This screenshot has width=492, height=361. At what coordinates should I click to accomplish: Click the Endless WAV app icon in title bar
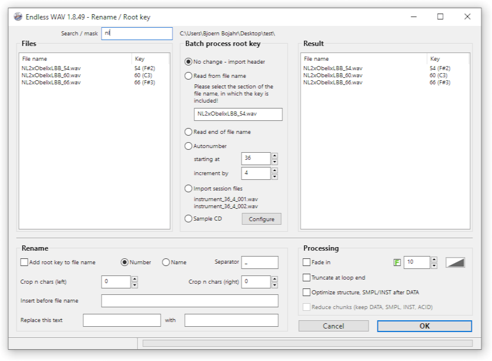tap(18, 17)
